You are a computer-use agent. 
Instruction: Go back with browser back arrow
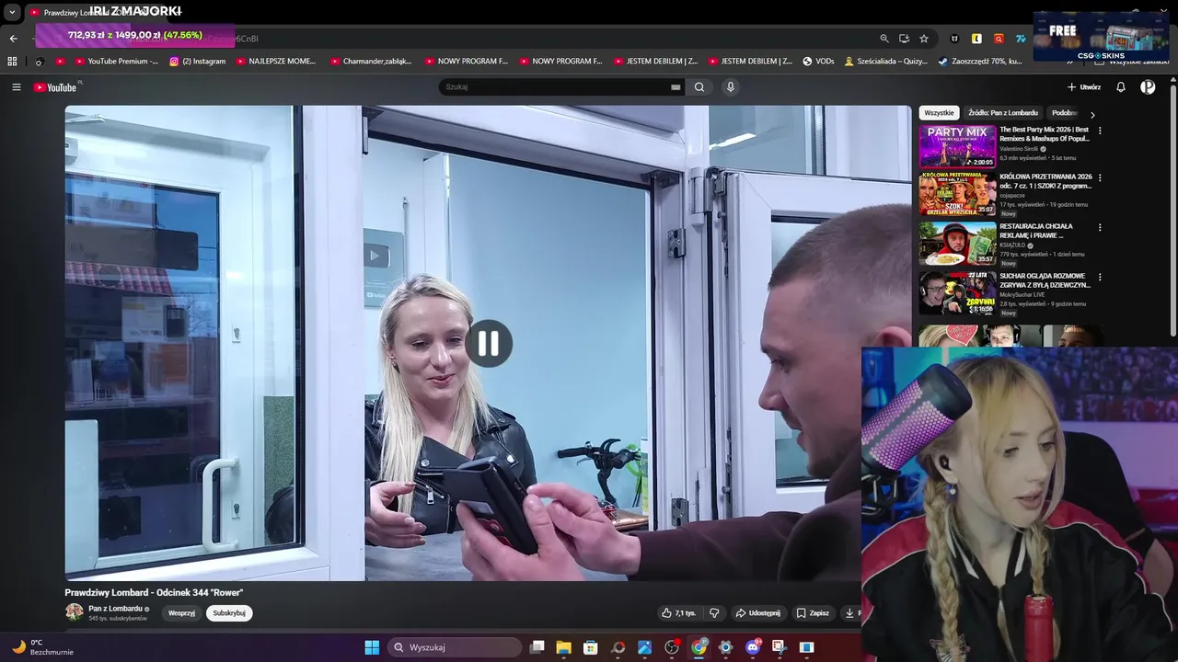coord(14,39)
